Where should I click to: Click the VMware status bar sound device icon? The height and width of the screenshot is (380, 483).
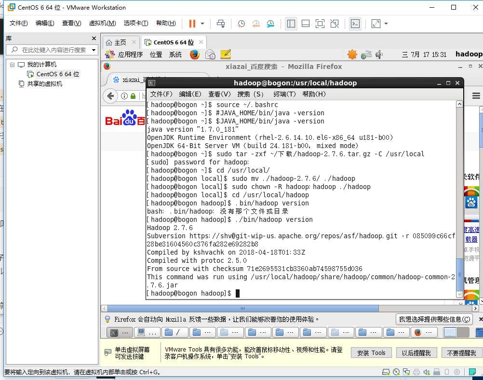click(426, 372)
